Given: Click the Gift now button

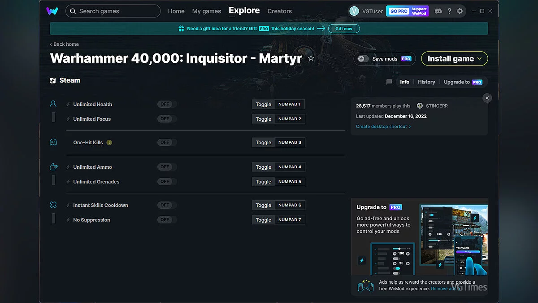Looking at the screenshot, I should (344, 29).
